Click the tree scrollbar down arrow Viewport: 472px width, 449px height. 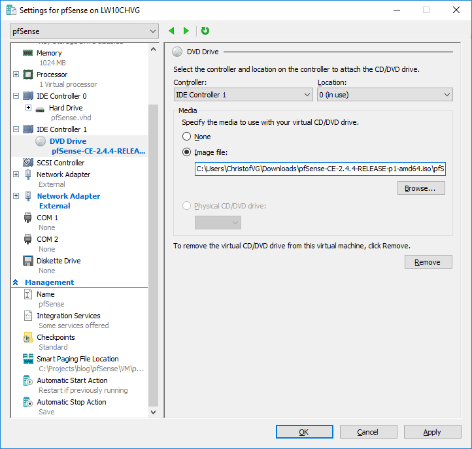tap(153, 412)
